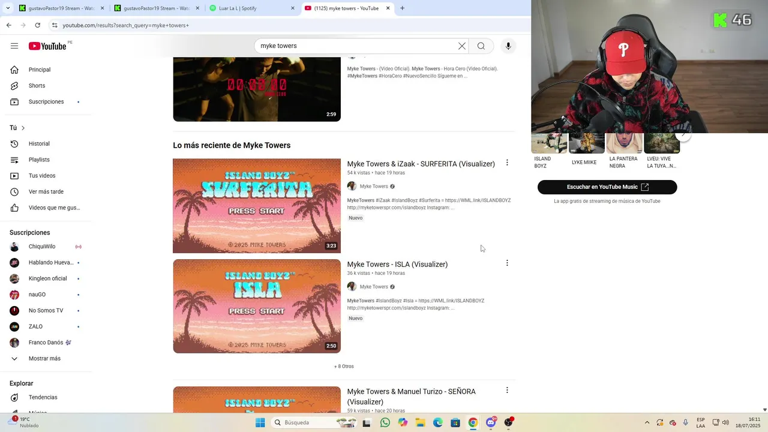Screen dimensions: 768x432
Task: Open SURFERITA video thumbnail
Action: [257, 206]
